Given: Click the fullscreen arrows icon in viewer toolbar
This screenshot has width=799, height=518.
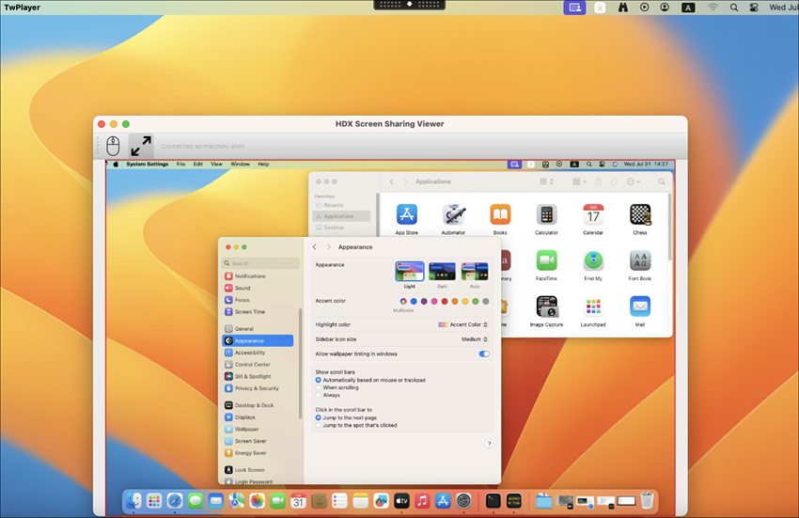Looking at the screenshot, I should [x=141, y=146].
